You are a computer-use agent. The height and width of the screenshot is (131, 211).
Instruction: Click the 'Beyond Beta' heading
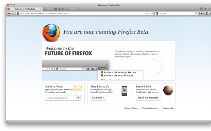(x=144, y=86)
